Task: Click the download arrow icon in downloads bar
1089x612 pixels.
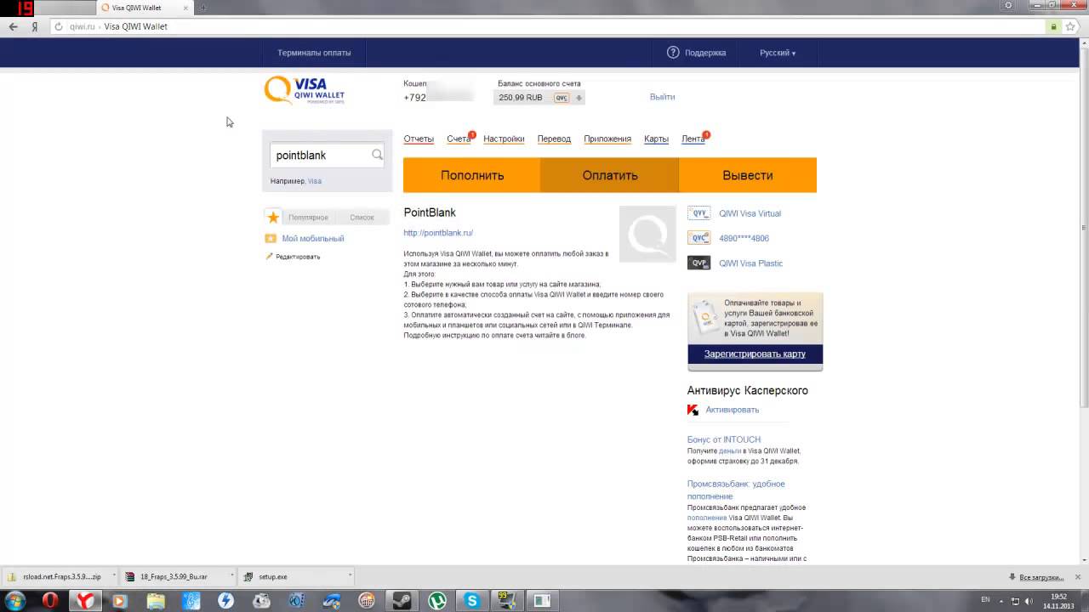Action: (1012, 577)
